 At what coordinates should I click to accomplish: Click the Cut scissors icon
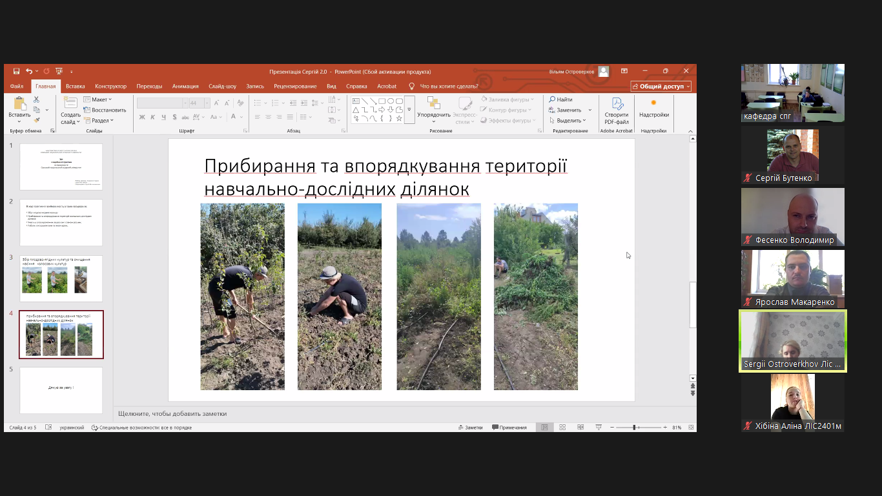37,99
